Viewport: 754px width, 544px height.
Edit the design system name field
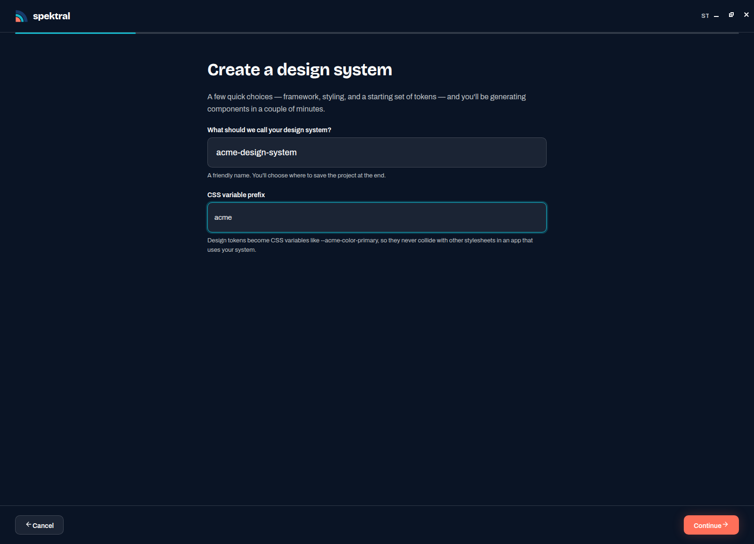point(377,152)
